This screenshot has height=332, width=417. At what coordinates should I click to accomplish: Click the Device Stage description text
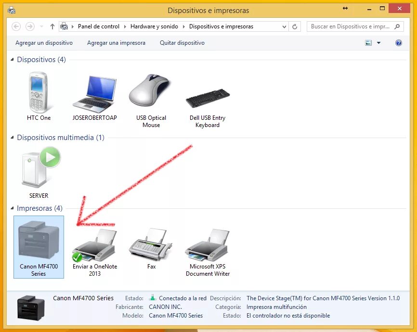pyautogui.click(x=323, y=298)
